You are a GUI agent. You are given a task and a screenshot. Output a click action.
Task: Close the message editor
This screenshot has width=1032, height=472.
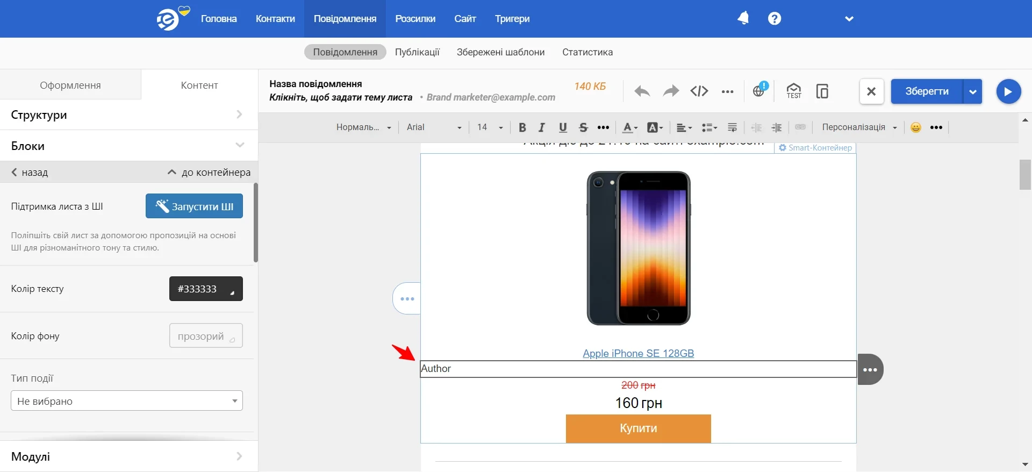(x=871, y=91)
